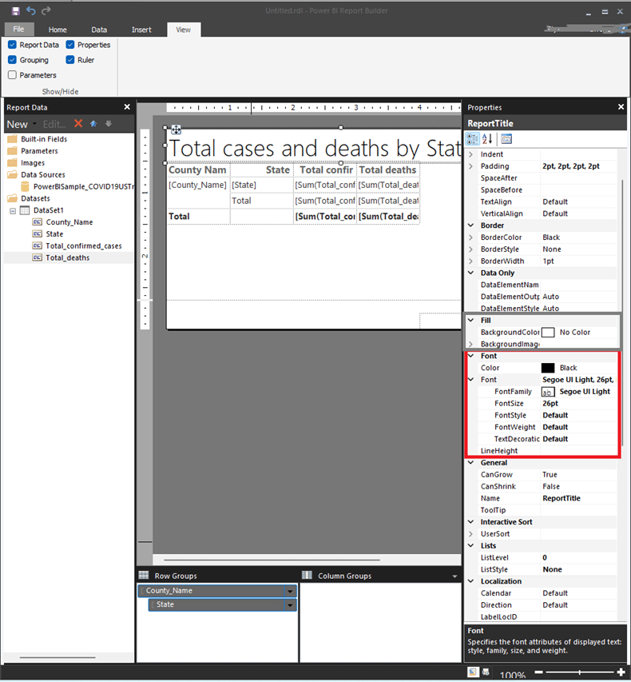
Task: Uncheck the Report Data checkbox
Action: pos(12,44)
